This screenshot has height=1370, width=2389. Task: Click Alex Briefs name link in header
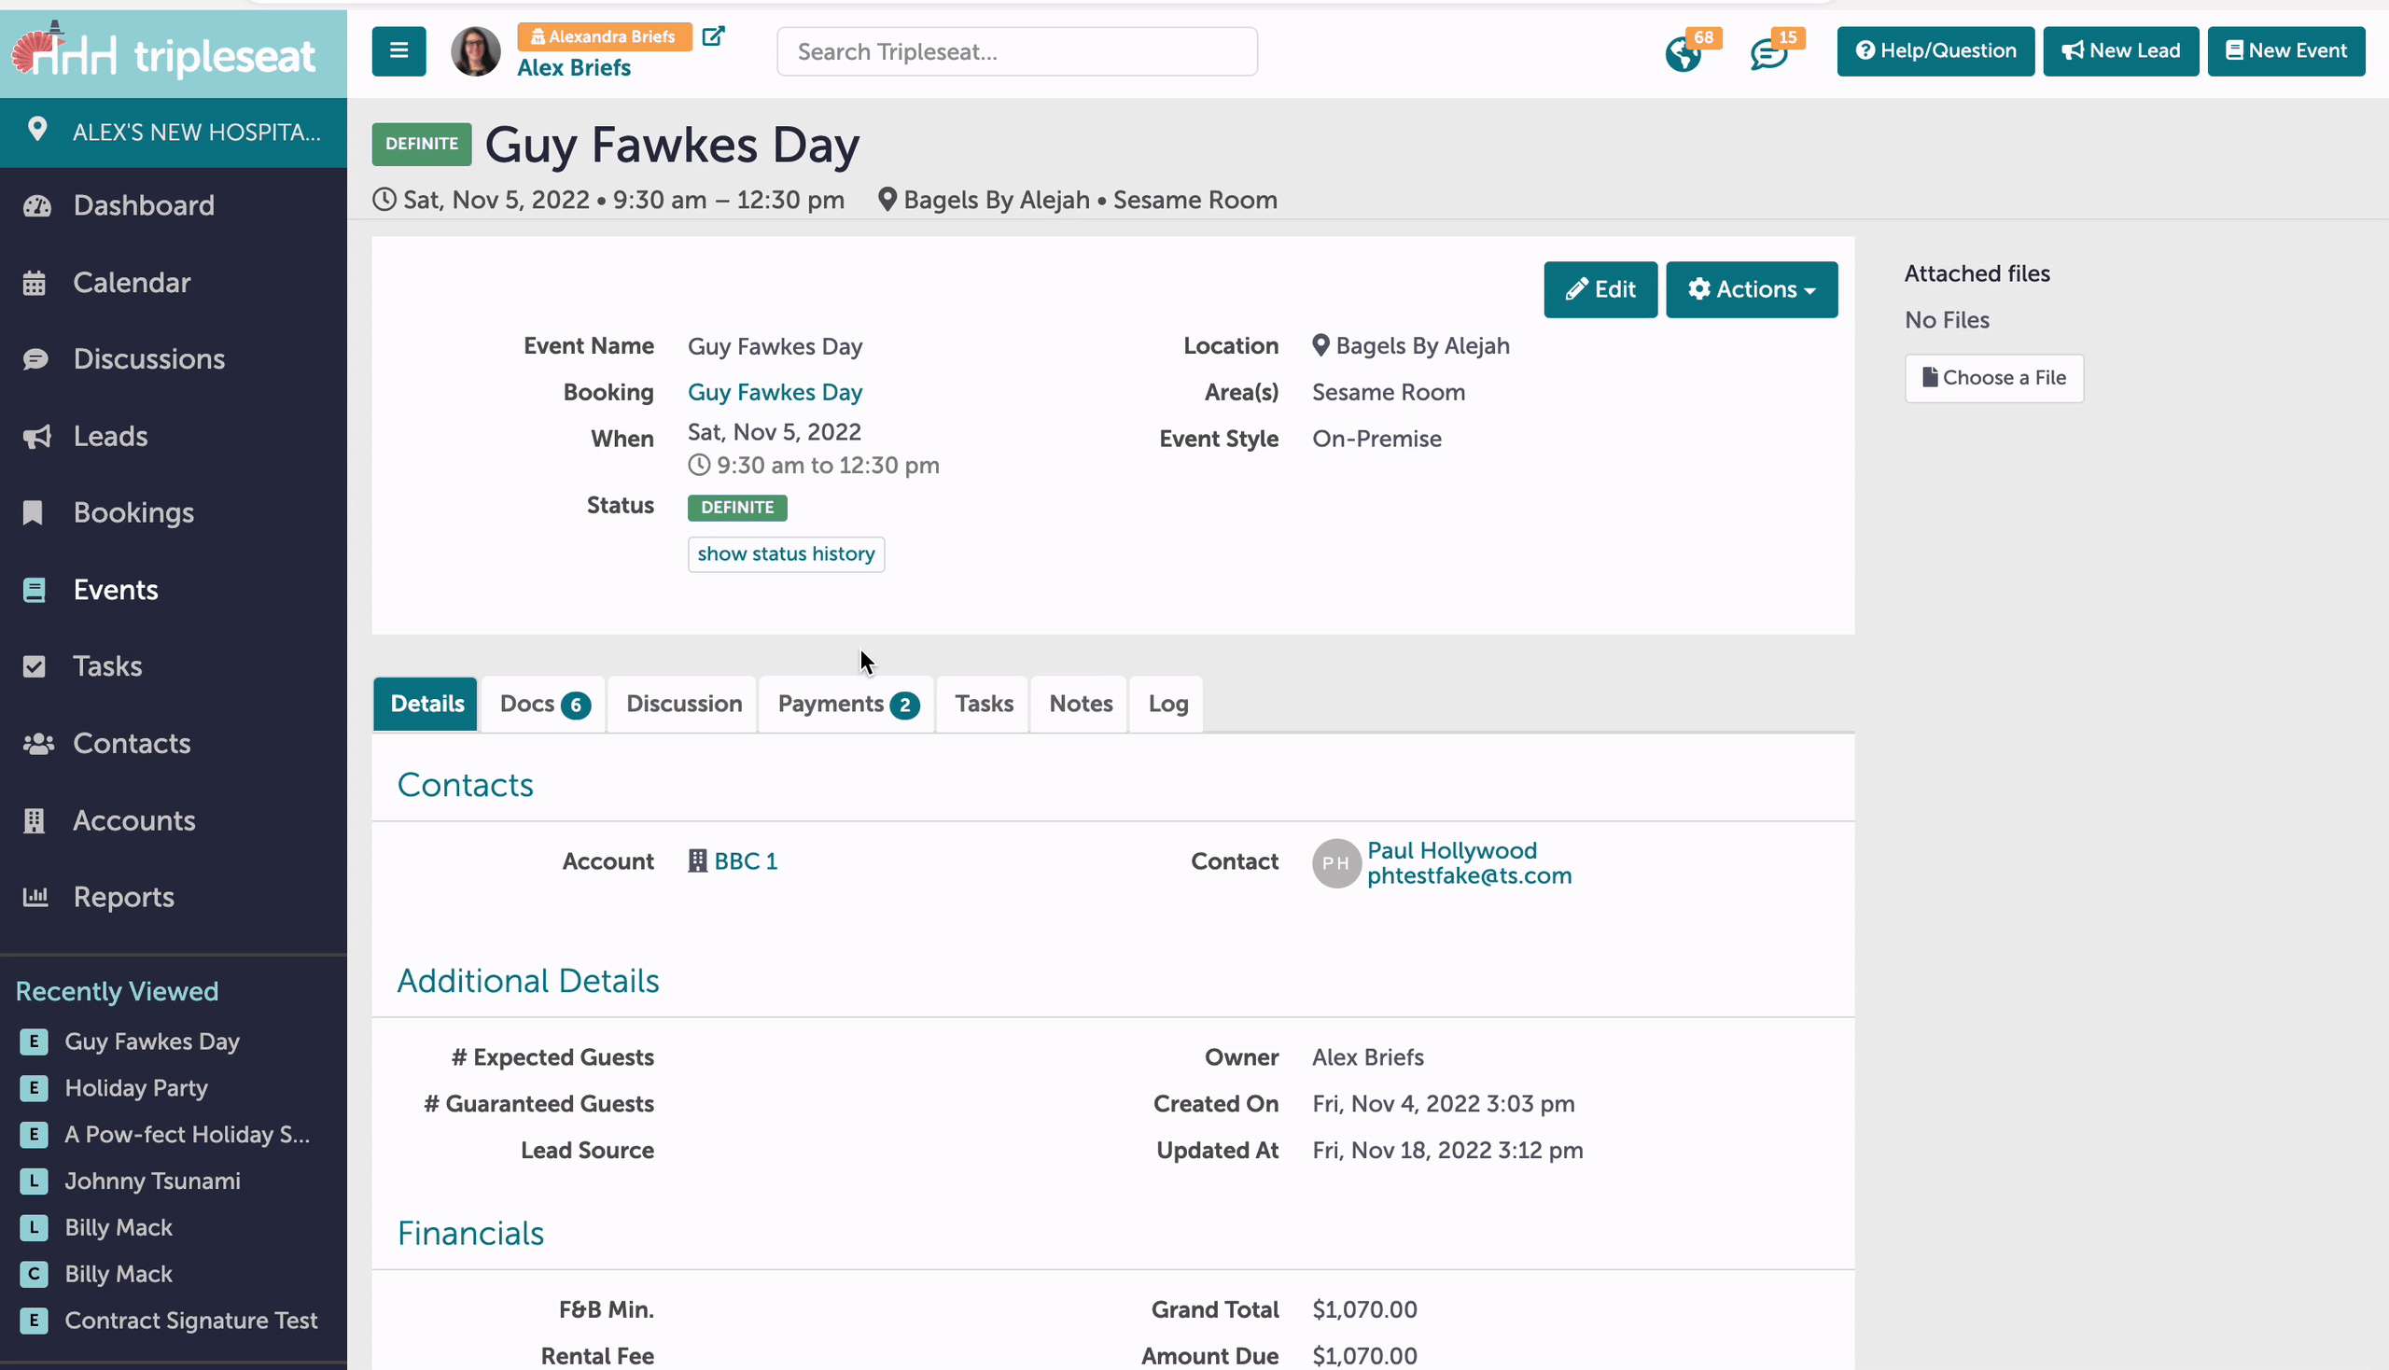[x=574, y=68]
